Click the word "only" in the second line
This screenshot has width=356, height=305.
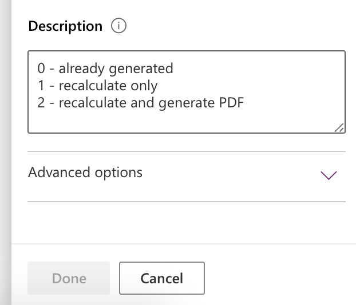click(x=144, y=86)
